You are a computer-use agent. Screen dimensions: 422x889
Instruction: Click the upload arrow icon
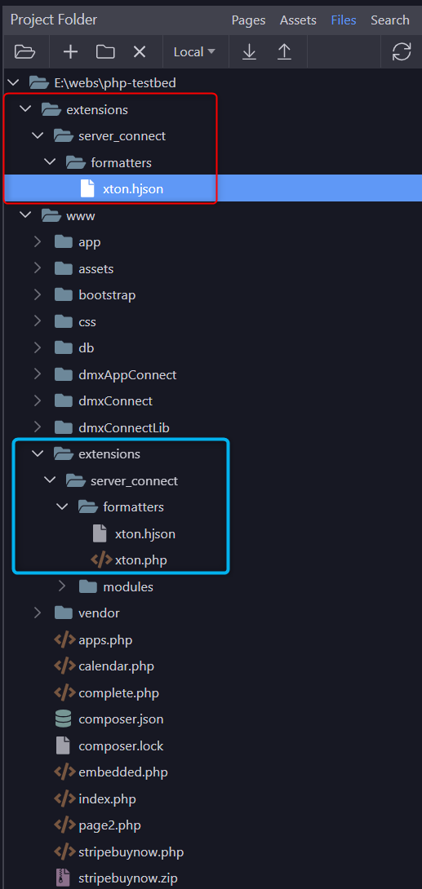click(x=284, y=52)
